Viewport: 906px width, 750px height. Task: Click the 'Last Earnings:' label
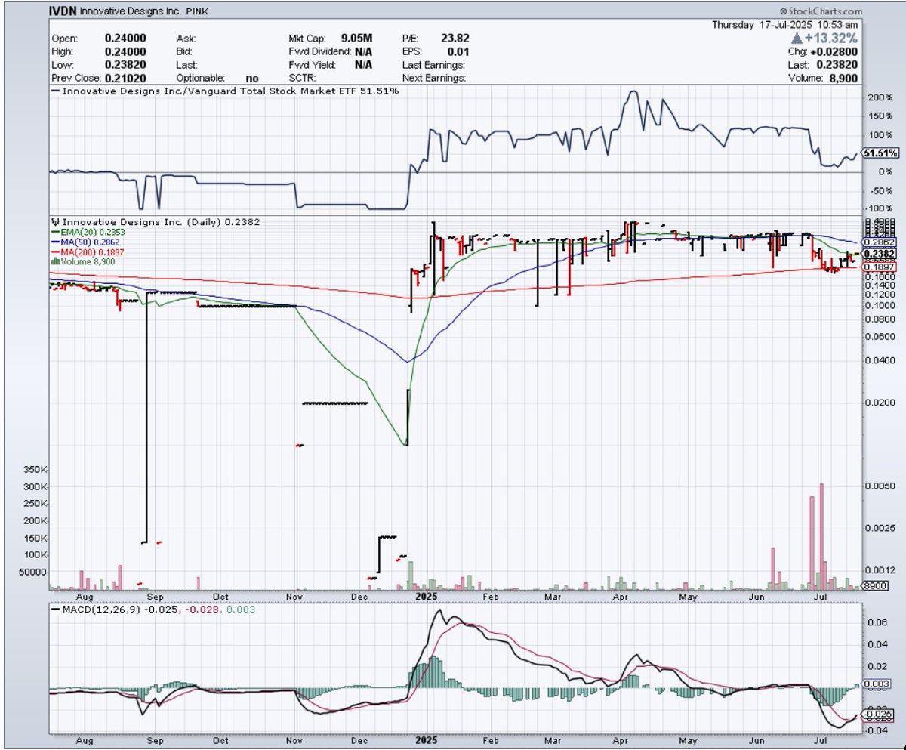(434, 65)
